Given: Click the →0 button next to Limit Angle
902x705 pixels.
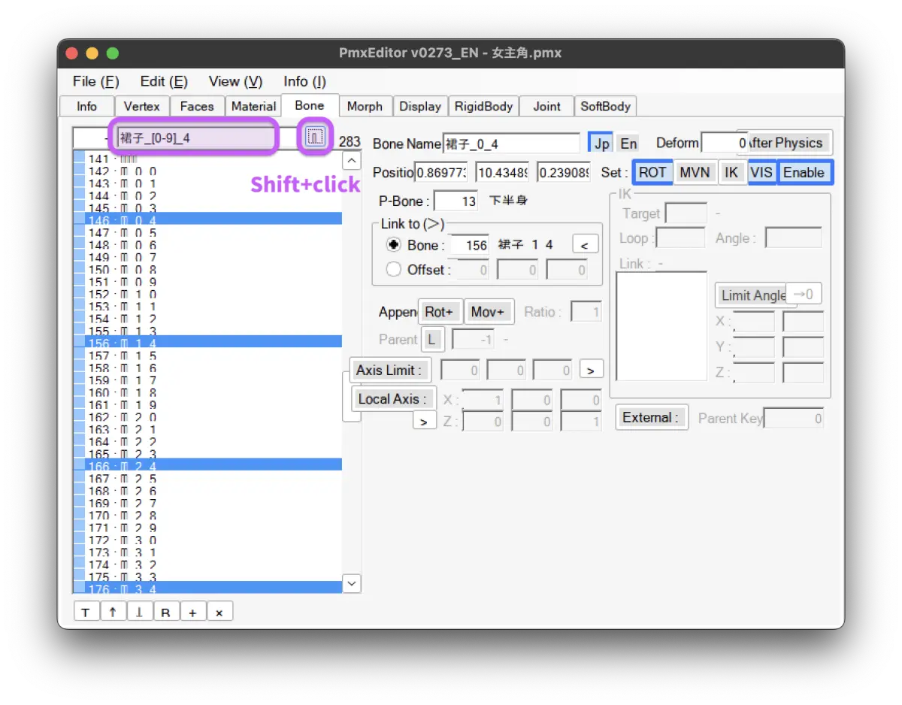Looking at the screenshot, I should click(x=804, y=295).
